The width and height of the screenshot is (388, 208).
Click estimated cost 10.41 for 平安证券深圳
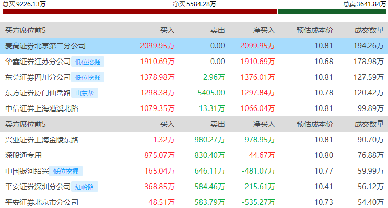[x=324, y=187]
